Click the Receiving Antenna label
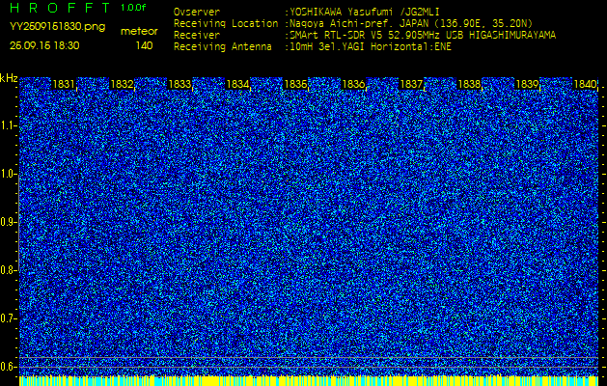Screen dimensions: 607x386 pyautogui.click(x=223, y=47)
